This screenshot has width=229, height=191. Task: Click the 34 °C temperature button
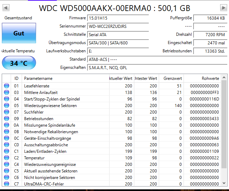coord(19,63)
